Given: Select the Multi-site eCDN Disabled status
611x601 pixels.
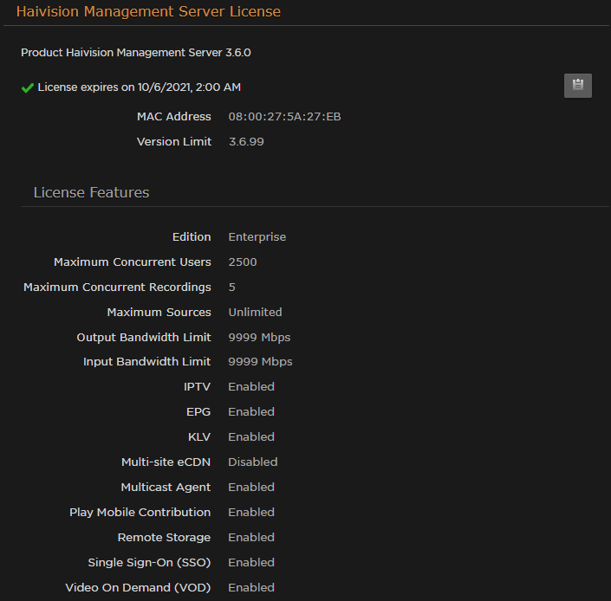Looking at the screenshot, I should pyautogui.click(x=252, y=462).
